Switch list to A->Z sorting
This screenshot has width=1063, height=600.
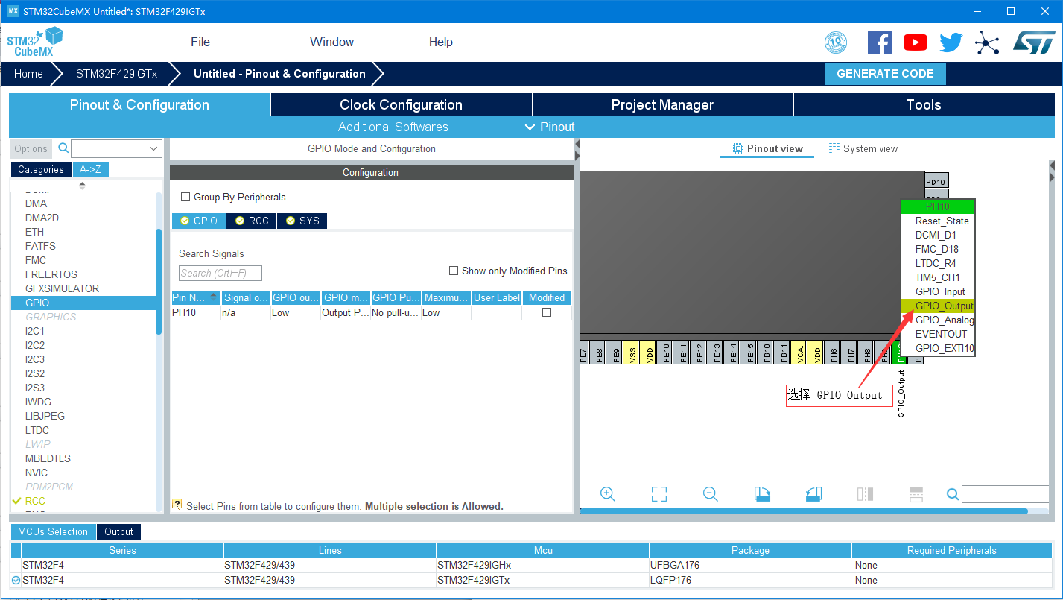point(90,169)
